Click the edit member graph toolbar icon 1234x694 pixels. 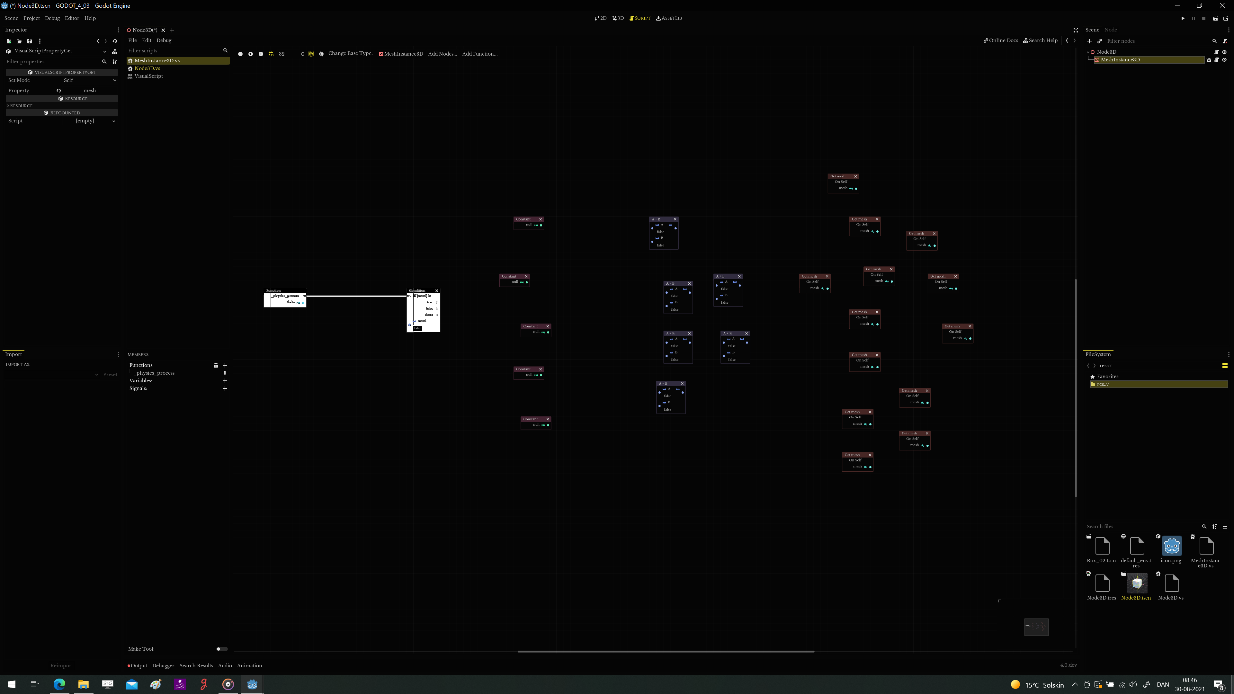coord(311,54)
